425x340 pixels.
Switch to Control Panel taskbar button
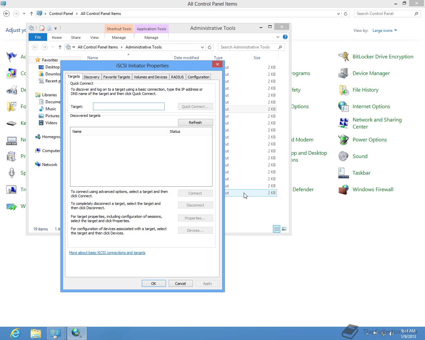[x=55, y=333]
